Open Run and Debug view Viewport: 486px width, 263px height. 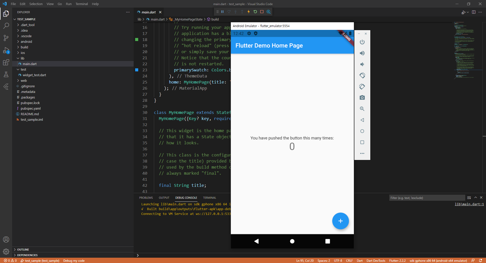click(x=6, y=50)
